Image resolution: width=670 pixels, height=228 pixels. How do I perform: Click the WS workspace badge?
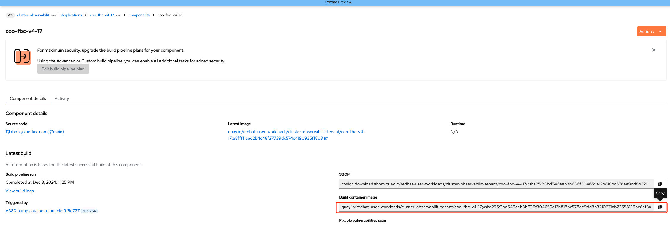coord(10,15)
